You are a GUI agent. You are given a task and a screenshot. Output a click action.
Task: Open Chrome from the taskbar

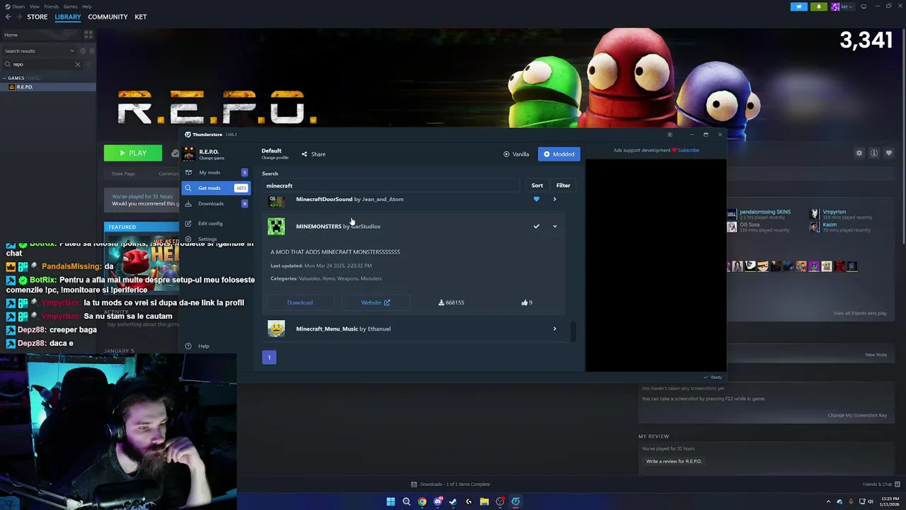click(422, 501)
